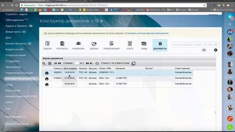Image resolution: width=235 pixels, height=132 pixels.
Task: Open Диск in left menu
Action: click(x=8, y=37)
